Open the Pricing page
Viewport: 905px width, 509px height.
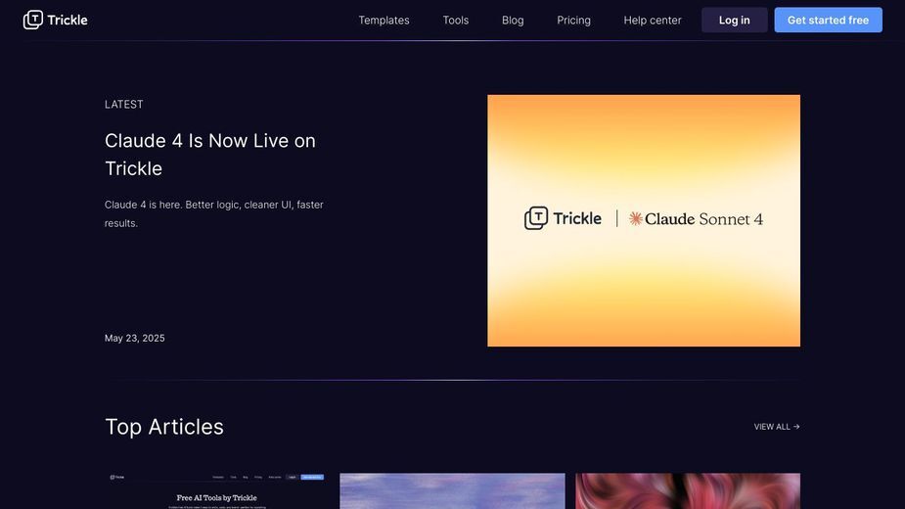coord(573,21)
